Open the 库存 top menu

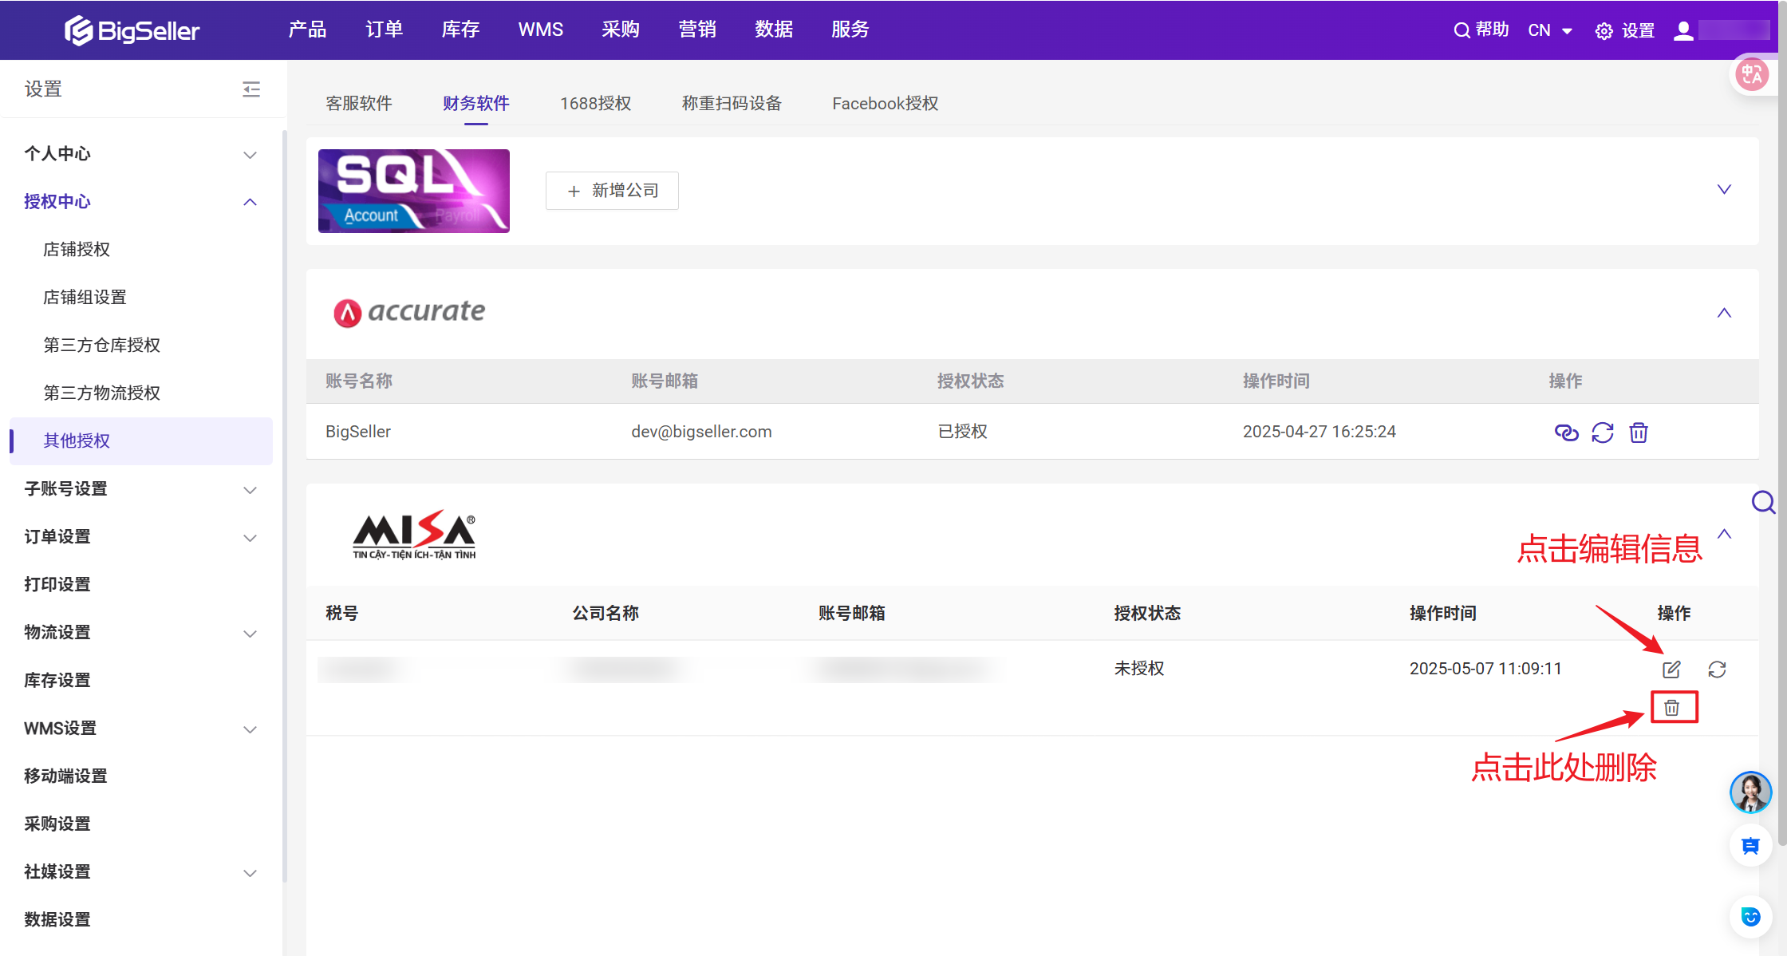460,30
